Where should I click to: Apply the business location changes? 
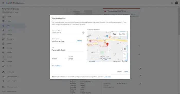[x=126, y=72]
